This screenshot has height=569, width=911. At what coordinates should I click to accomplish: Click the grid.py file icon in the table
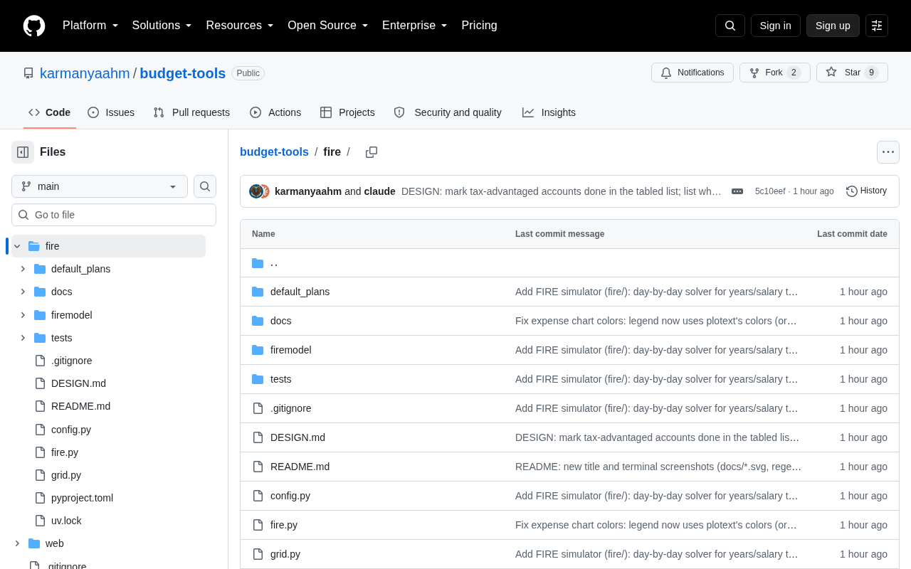(258, 554)
